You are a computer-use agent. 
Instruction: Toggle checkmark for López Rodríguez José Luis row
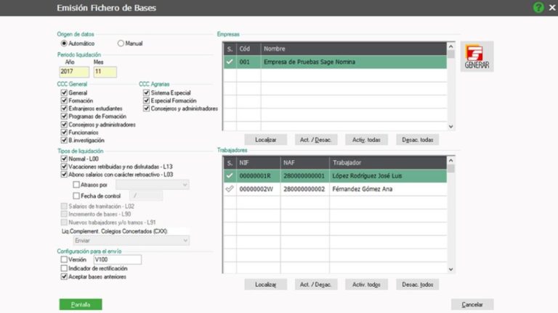229,175
